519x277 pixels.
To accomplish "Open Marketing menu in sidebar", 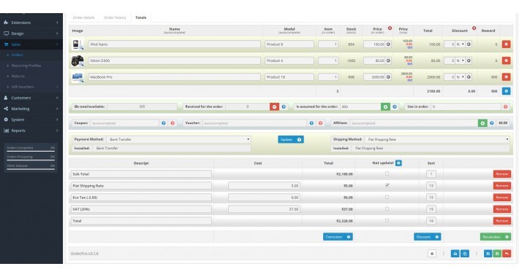I will point(31,109).
